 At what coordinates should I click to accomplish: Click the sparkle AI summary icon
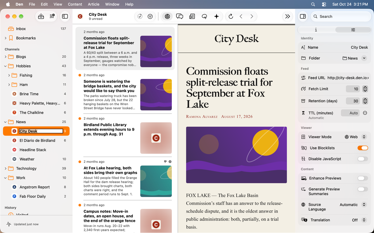pos(217,17)
